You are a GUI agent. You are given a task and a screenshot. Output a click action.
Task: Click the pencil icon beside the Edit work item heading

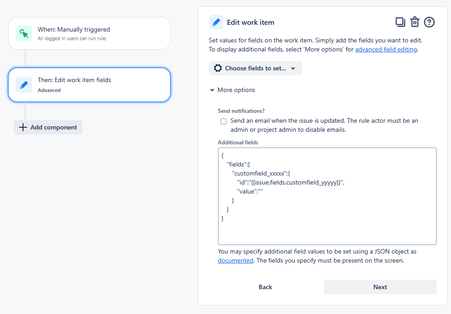point(216,22)
